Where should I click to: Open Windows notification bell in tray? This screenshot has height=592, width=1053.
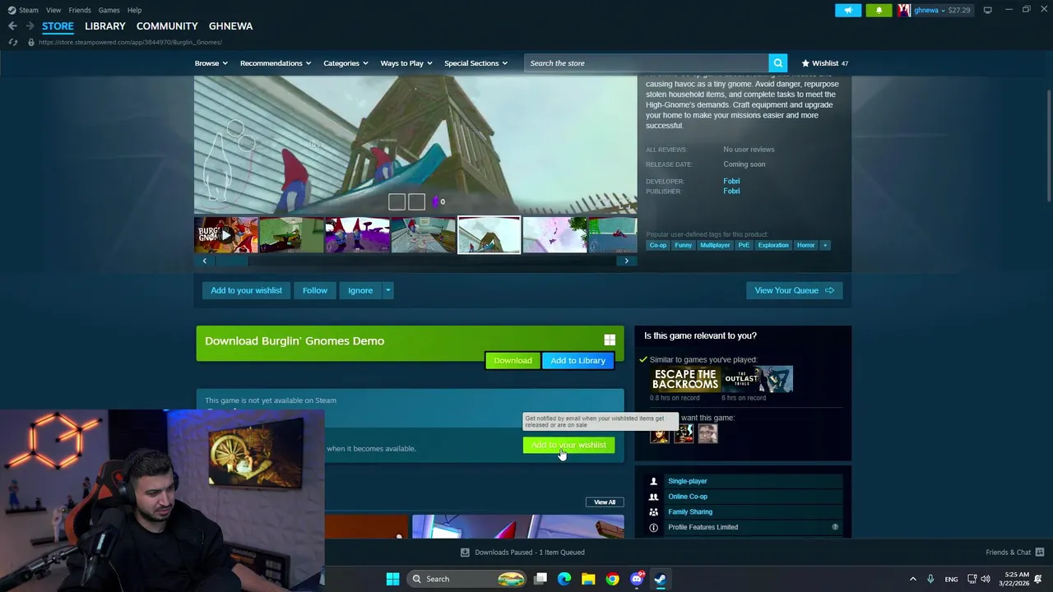tap(1038, 579)
